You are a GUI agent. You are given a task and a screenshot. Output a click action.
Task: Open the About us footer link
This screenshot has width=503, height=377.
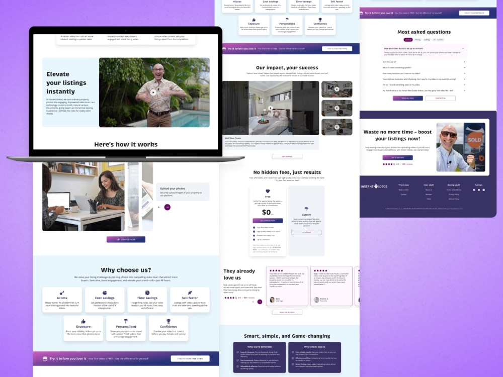429,190
